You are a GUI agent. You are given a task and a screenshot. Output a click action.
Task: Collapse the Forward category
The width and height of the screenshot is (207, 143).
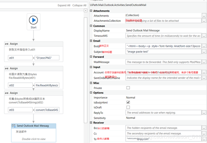pyautogui.click(x=91, y=57)
